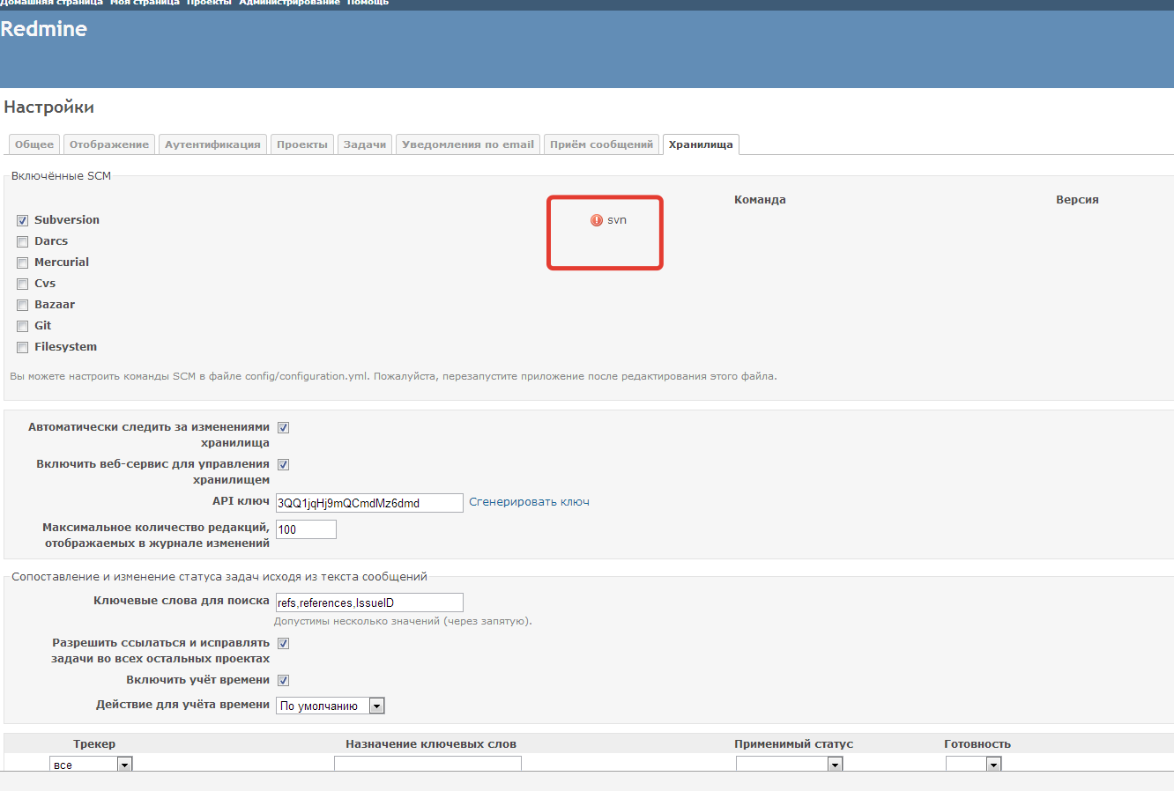Switch to the 'Задачи' tab
This screenshot has height=791, width=1174.
[365, 144]
